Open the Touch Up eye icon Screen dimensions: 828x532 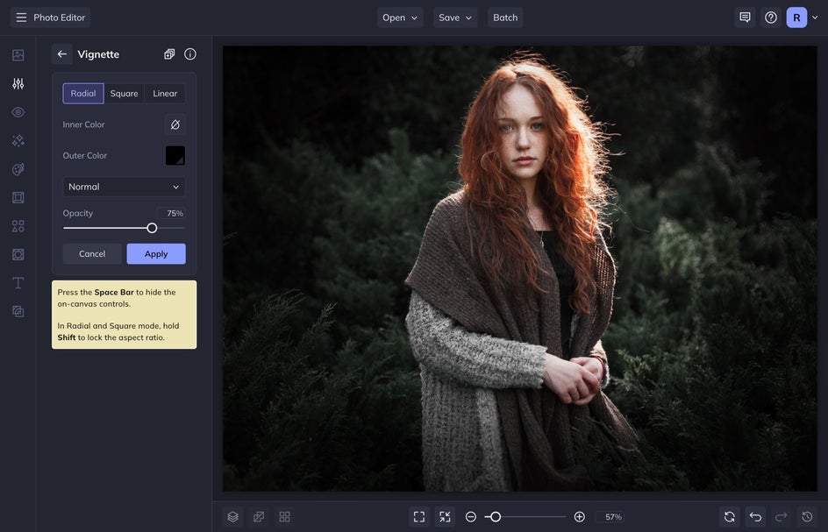tap(18, 112)
